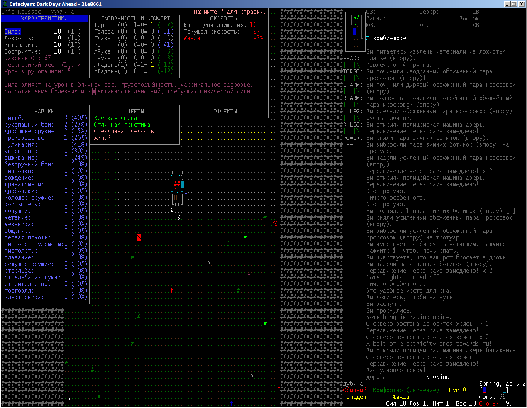Select the электроника skill row

(46, 297)
